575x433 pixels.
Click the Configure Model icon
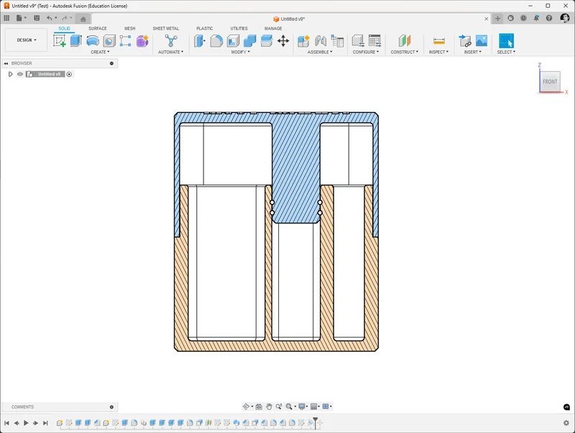point(358,41)
